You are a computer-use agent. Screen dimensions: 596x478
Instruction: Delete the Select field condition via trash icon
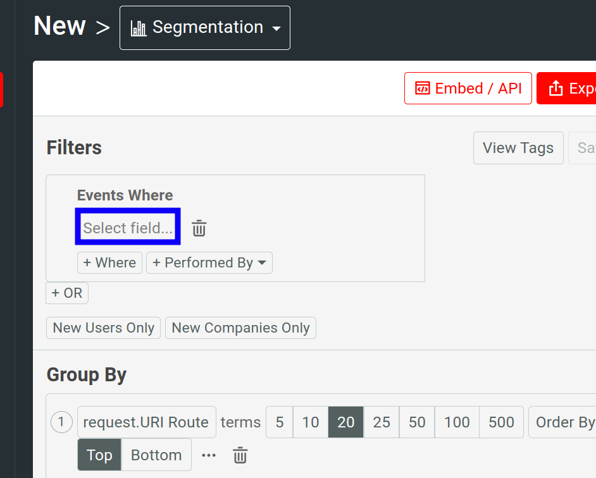coord(199,228)
